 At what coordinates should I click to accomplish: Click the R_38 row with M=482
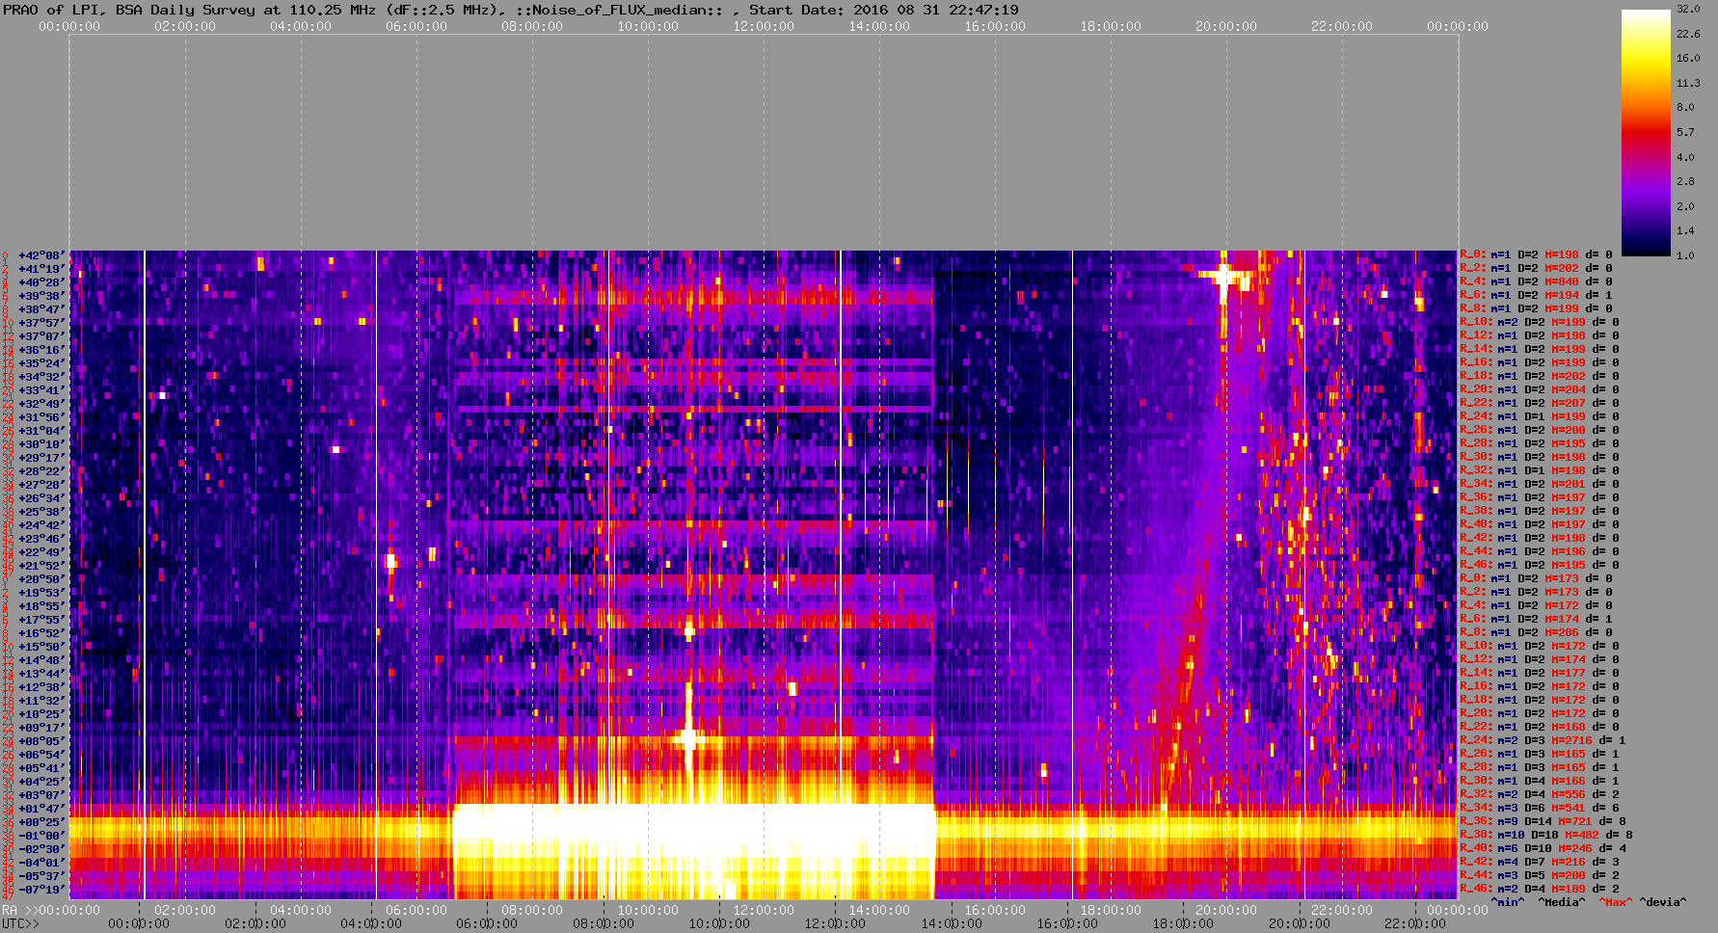(1546, 836)
